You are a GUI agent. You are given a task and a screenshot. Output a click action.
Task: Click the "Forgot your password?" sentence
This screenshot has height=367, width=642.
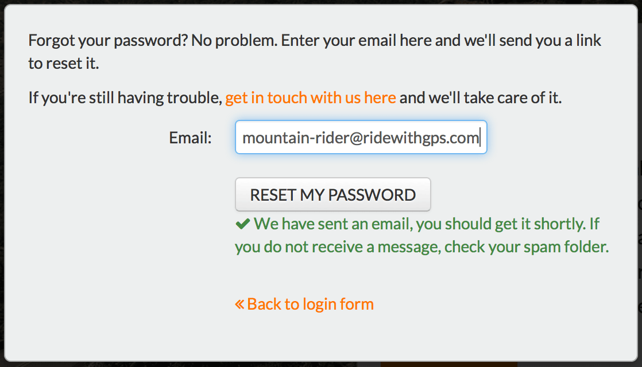[x=108, y=41]
